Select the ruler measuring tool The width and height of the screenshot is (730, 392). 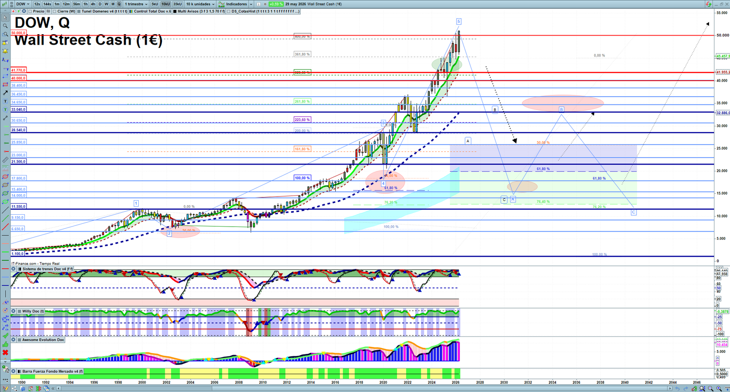pyautogui.click(x=5, y=160)
